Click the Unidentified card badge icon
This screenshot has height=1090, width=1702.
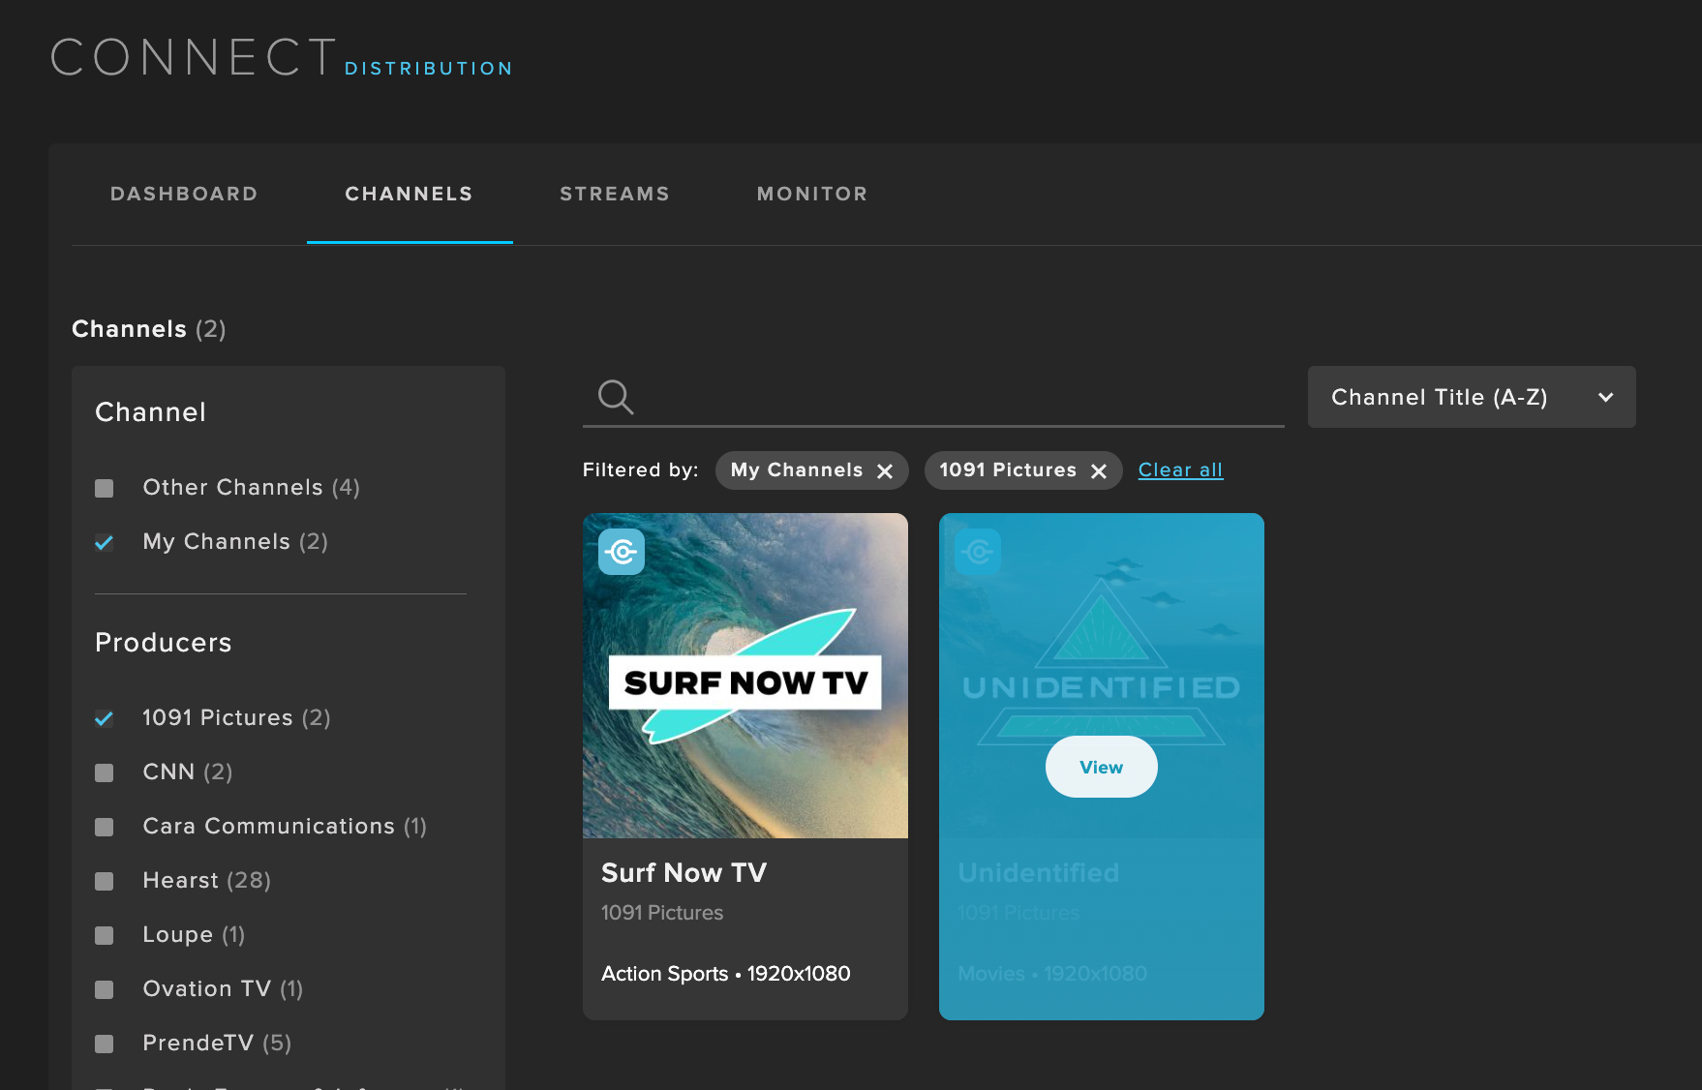[x=978, y=552]
